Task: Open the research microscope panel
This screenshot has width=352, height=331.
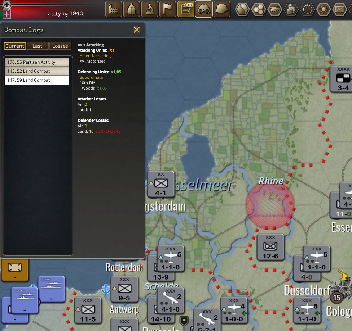Action: 150,9
